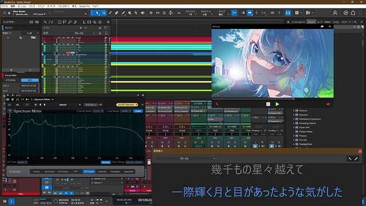Select the Bend tool in the toolbar
Viewport: 366px width, 206px height.
pos(136,13)
